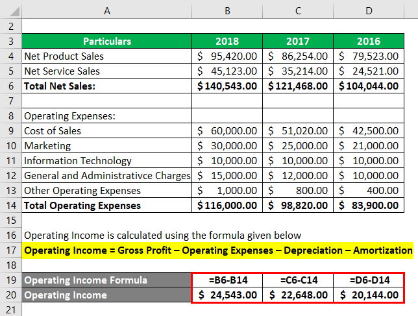Click the $21,000.00 cell
This screenshot has height=316, width=418.
tap(369, 145)
